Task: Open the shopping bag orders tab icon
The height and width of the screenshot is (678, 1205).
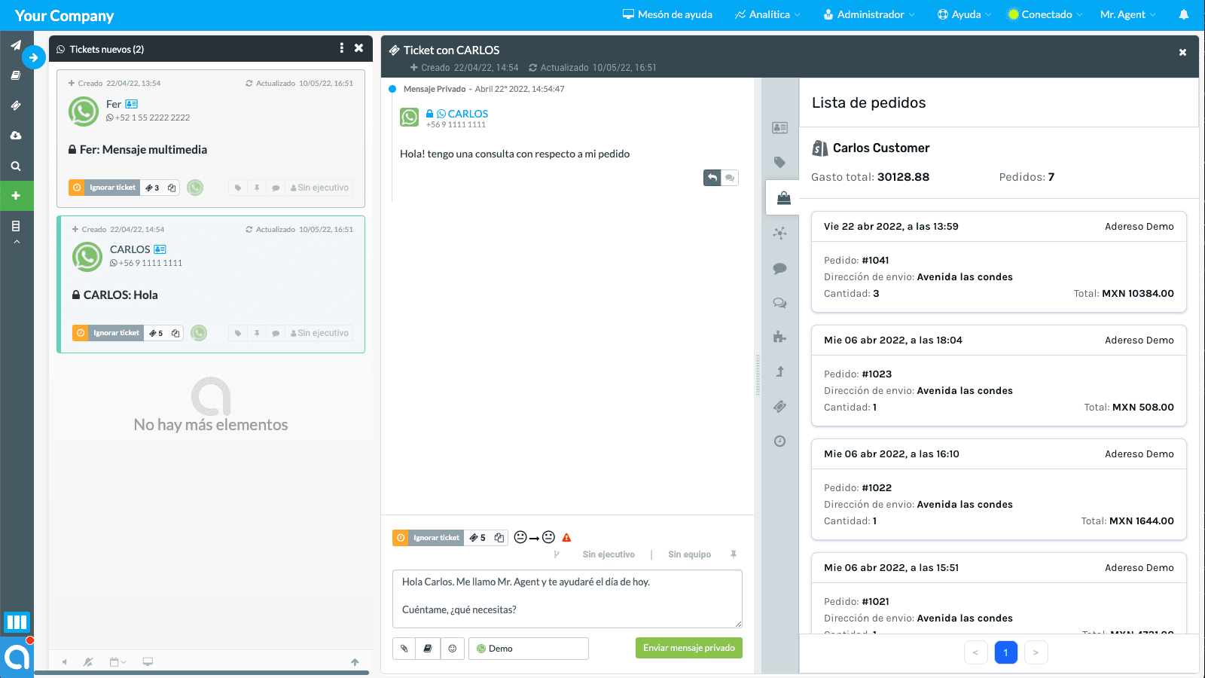Action: (783, 198)
